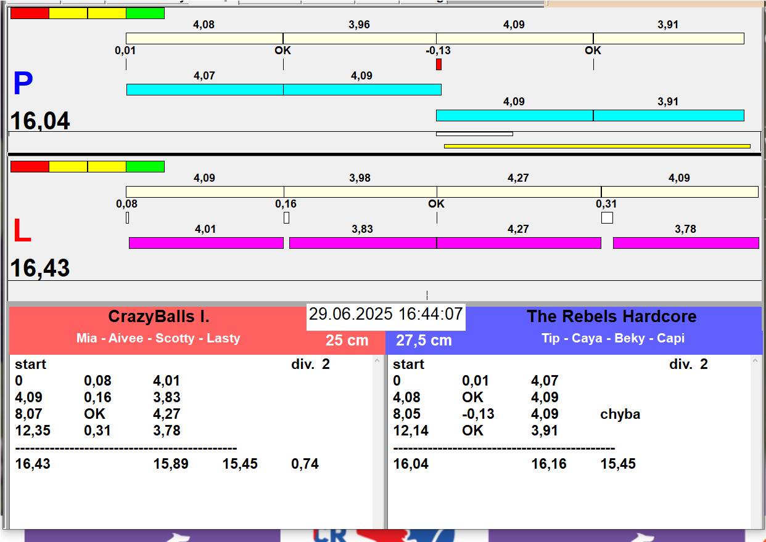The image size is (766, 542).
Task: Click The Rebels Hardcore team name header
Action: point(611,317)
